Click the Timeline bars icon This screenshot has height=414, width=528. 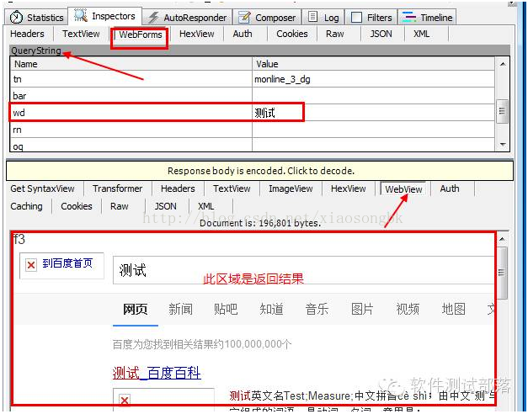(x=409, y=17)
